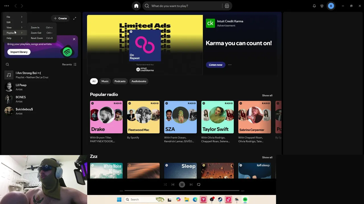Open the three-dot app menu
This screenshot has width=364, height=204.
7,6
